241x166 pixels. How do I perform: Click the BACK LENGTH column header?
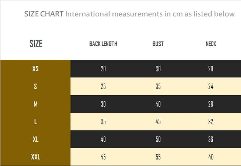(x=103, y=44)
